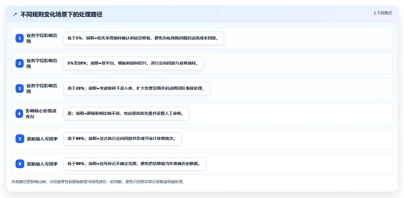The image size is (404, 198).
Task: Open the 低于90% uncertain range box
Action: (135, 164)
